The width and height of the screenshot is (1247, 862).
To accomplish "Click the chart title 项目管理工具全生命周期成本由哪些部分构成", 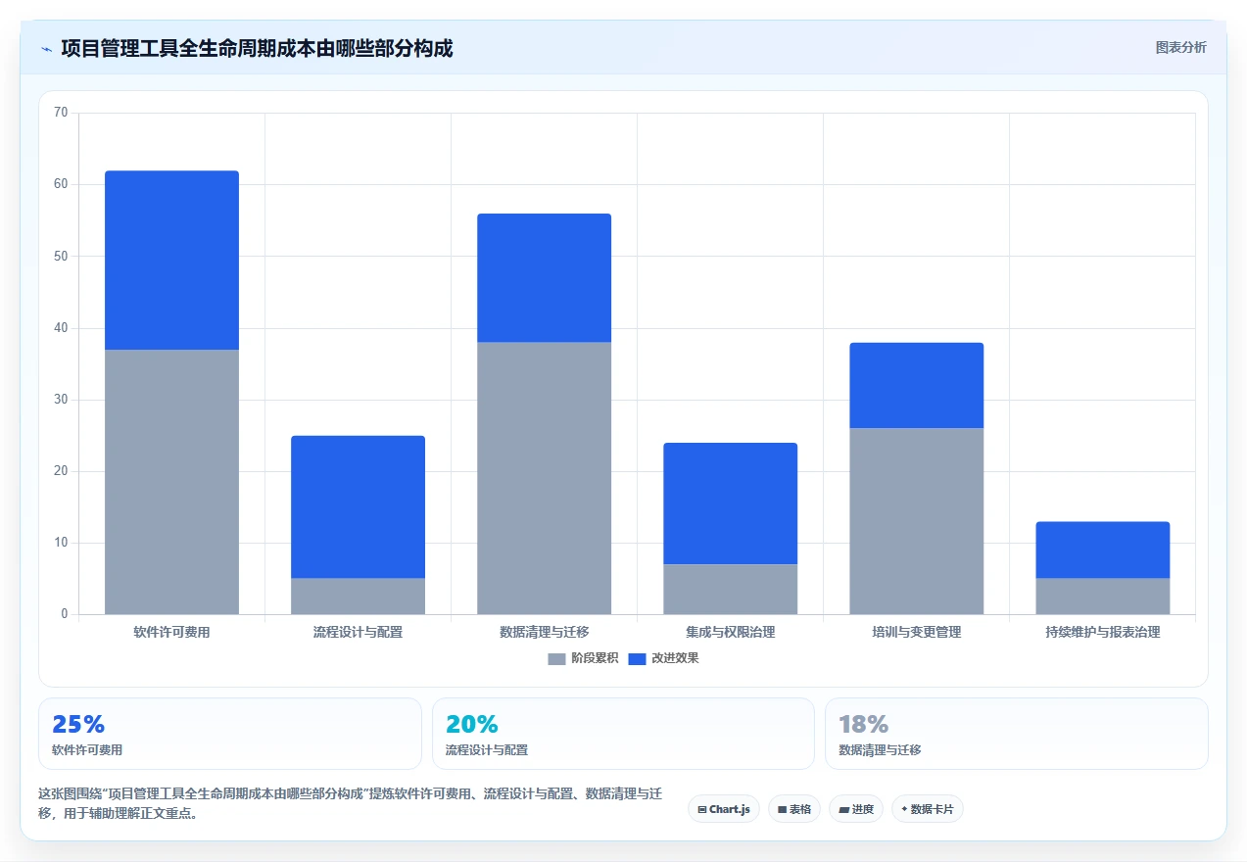I will 257,48.
